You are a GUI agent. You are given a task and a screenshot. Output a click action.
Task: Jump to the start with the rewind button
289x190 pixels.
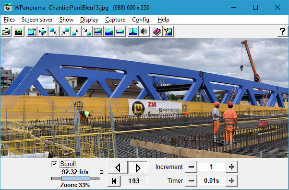point(114,181)
